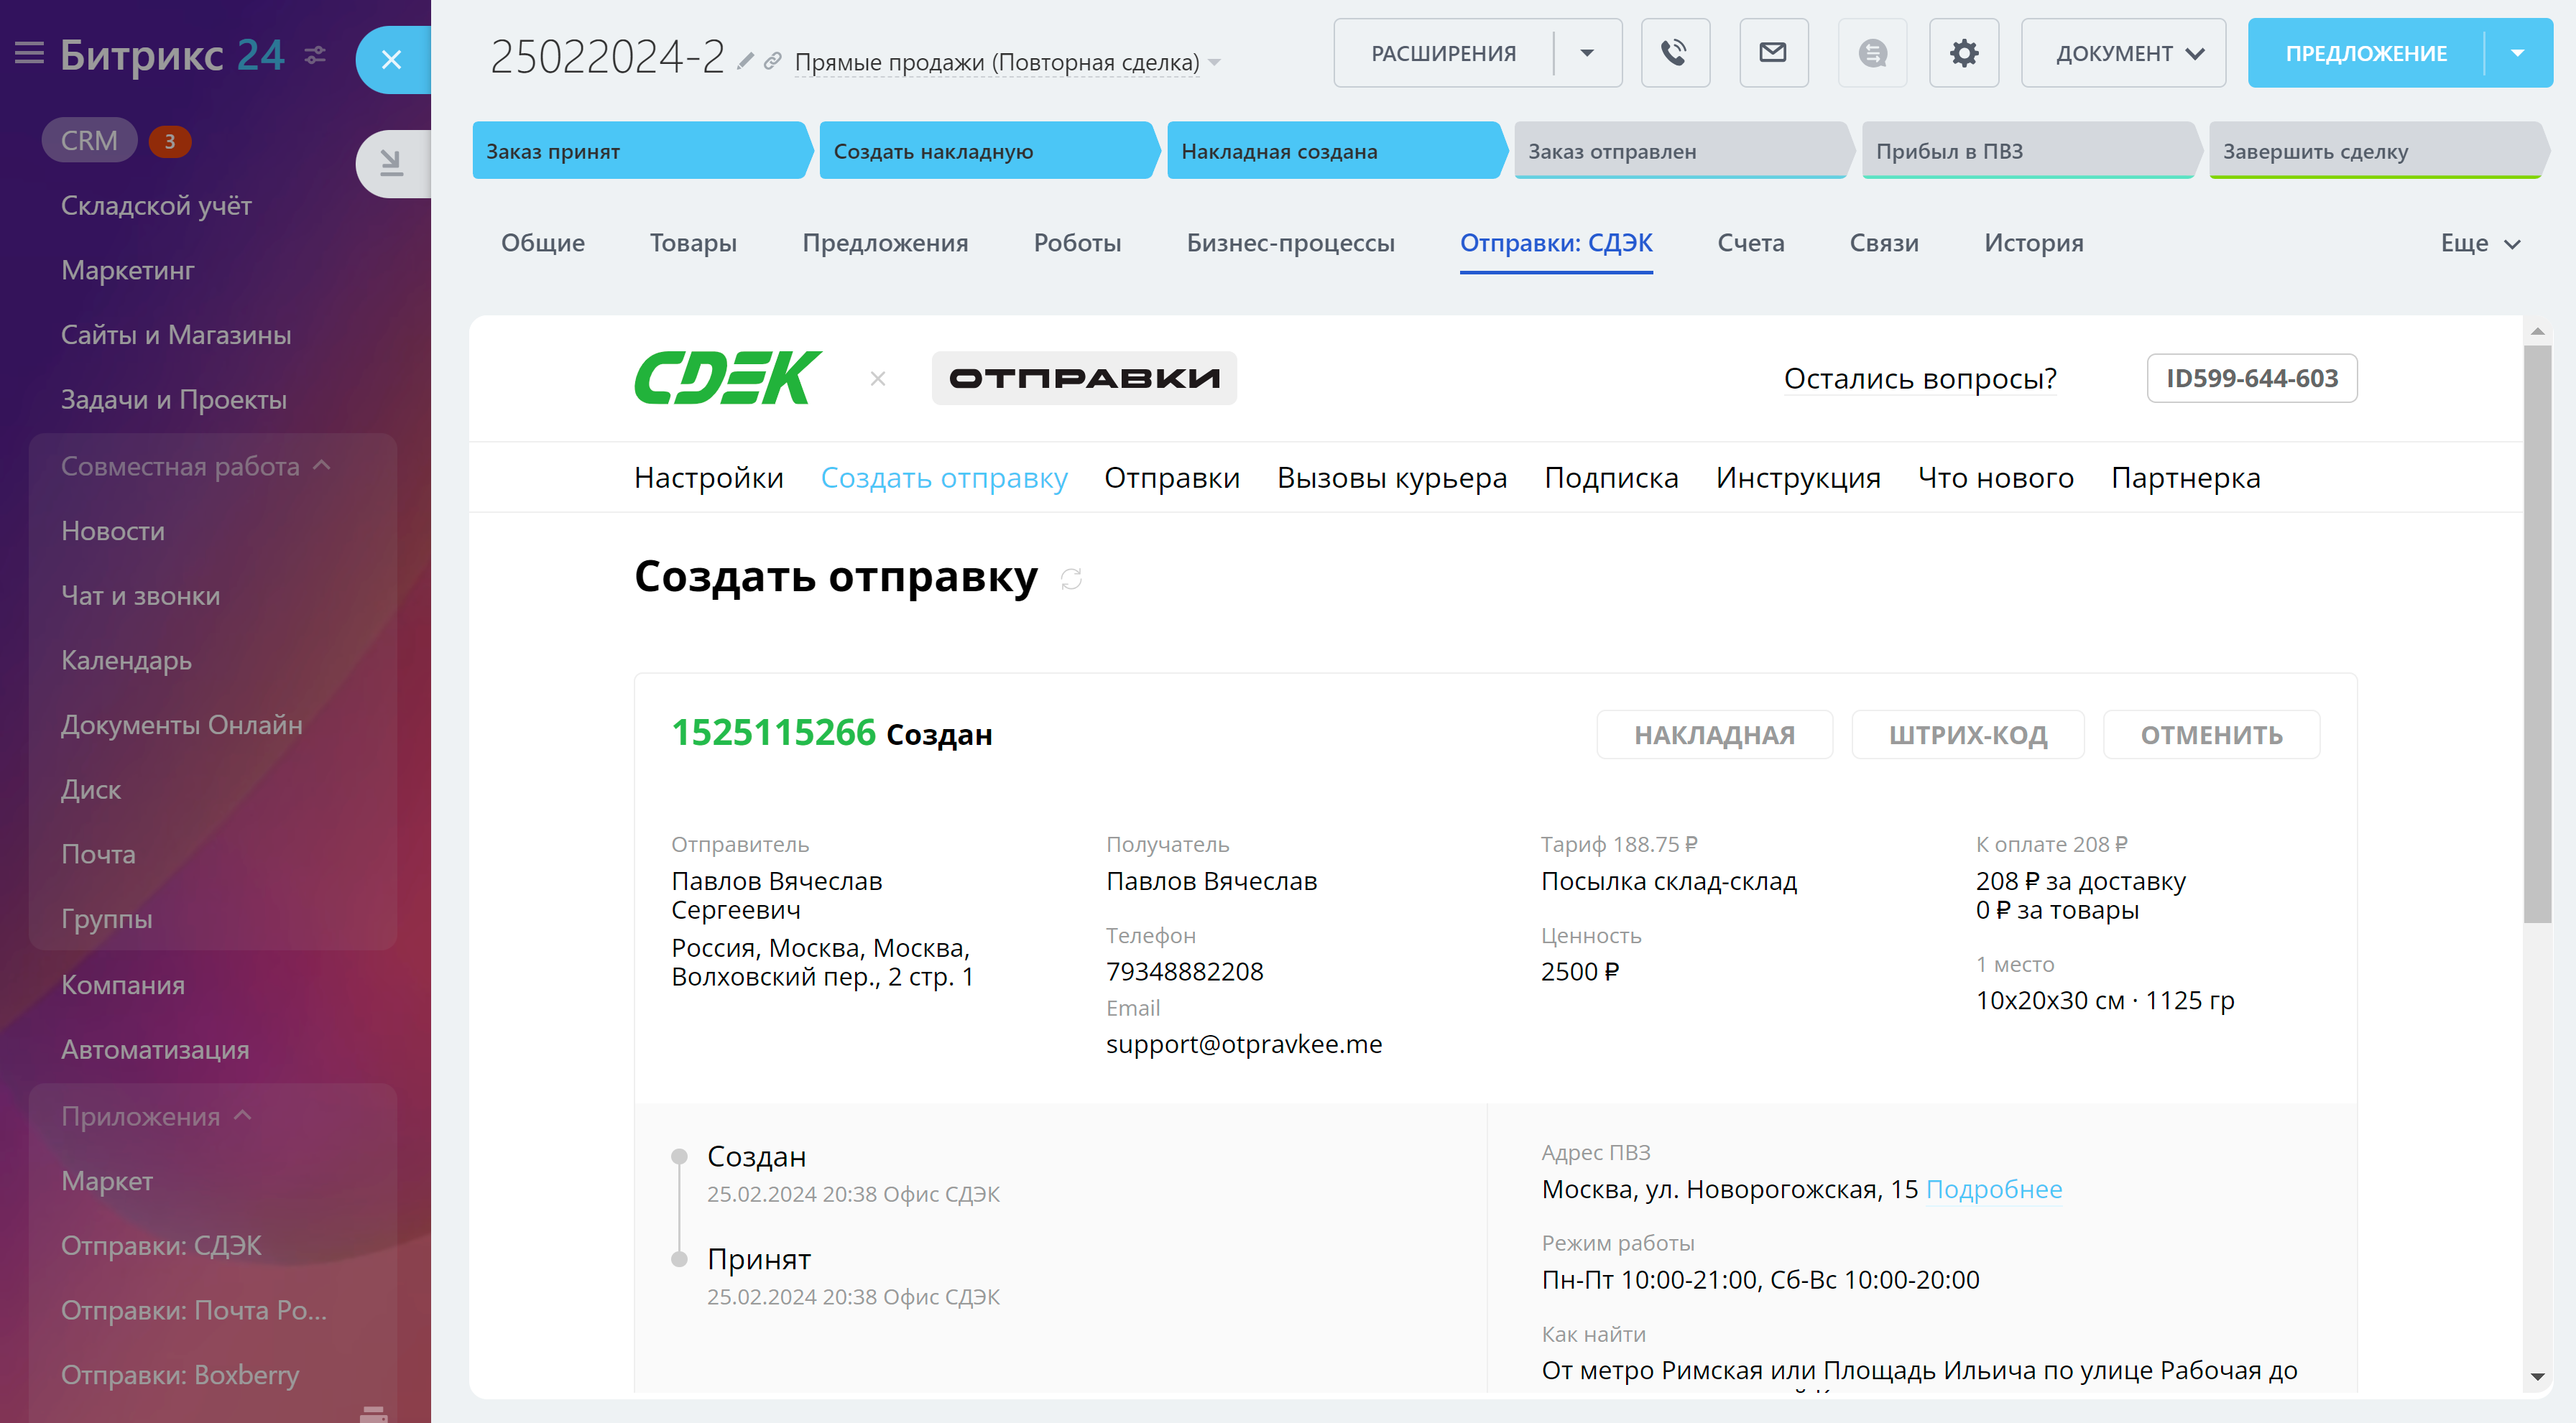Click the РАСШИРЕНИЯ button
The height and width of the screenshot is (1423, 2576).
point(1443,53)
